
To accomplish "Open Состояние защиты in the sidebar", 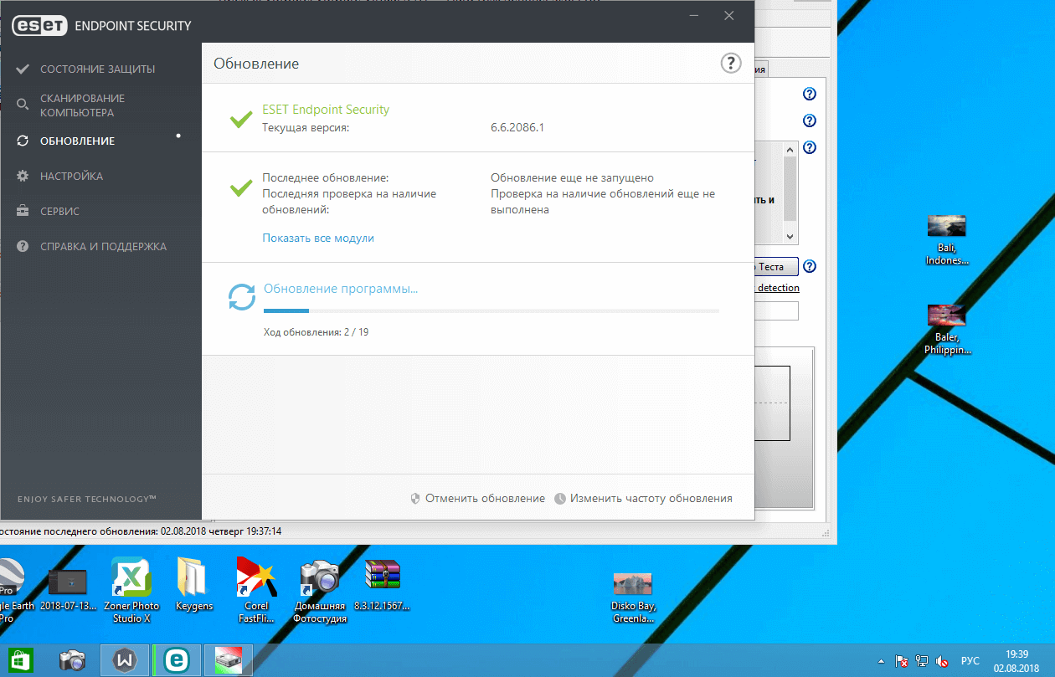I will [x=97, y=69].
